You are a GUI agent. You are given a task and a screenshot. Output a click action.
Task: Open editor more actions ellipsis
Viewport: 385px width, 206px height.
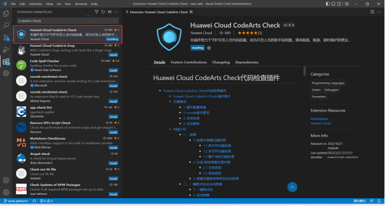pyautogui.click(x=379, y=12)
